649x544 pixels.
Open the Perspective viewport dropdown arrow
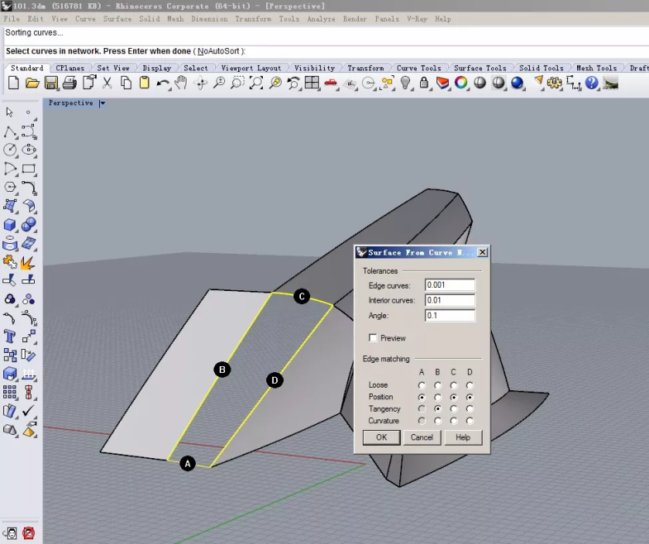103,103
